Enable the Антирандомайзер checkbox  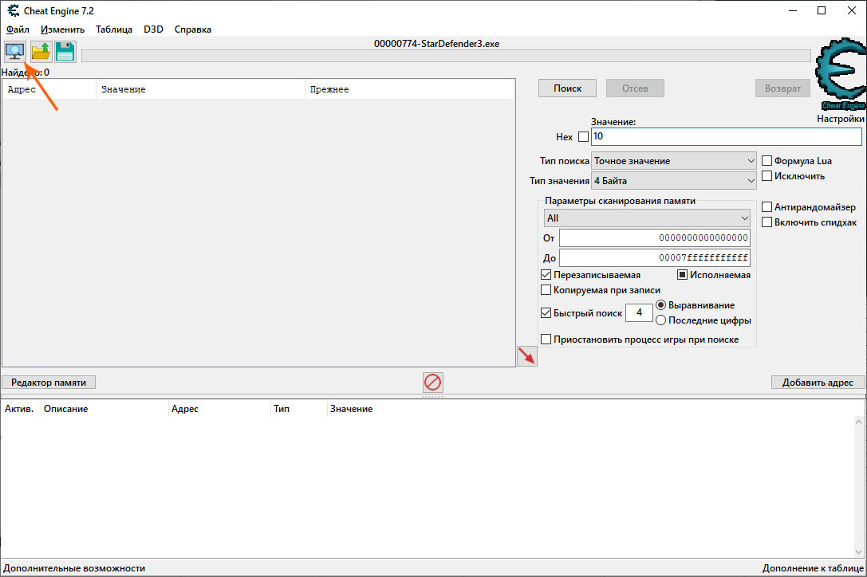pyautogui.click(x=767, y=206)
